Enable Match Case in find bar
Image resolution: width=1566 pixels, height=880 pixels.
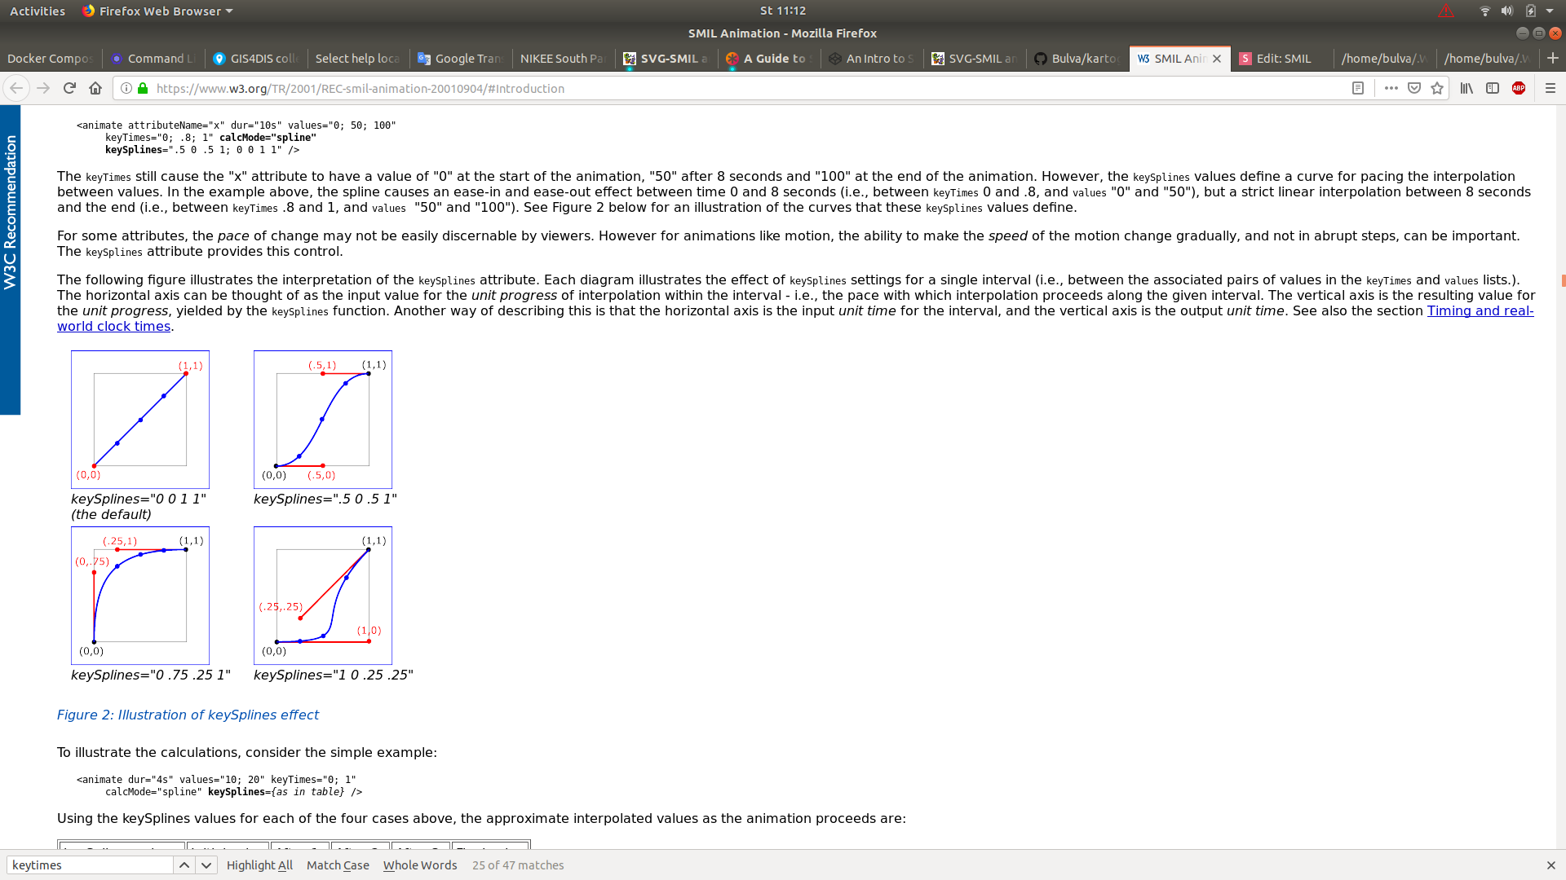[338, 865]
